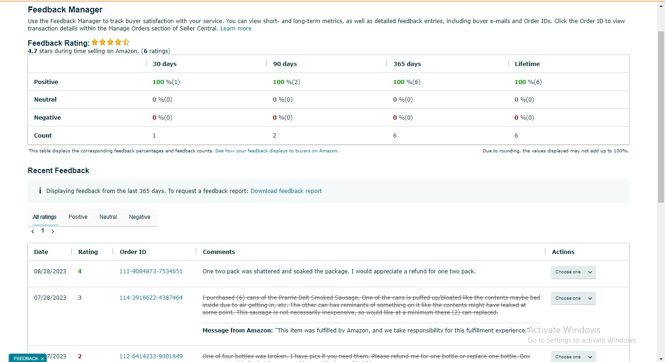Switch to the Positive tab

coord(78,217)
